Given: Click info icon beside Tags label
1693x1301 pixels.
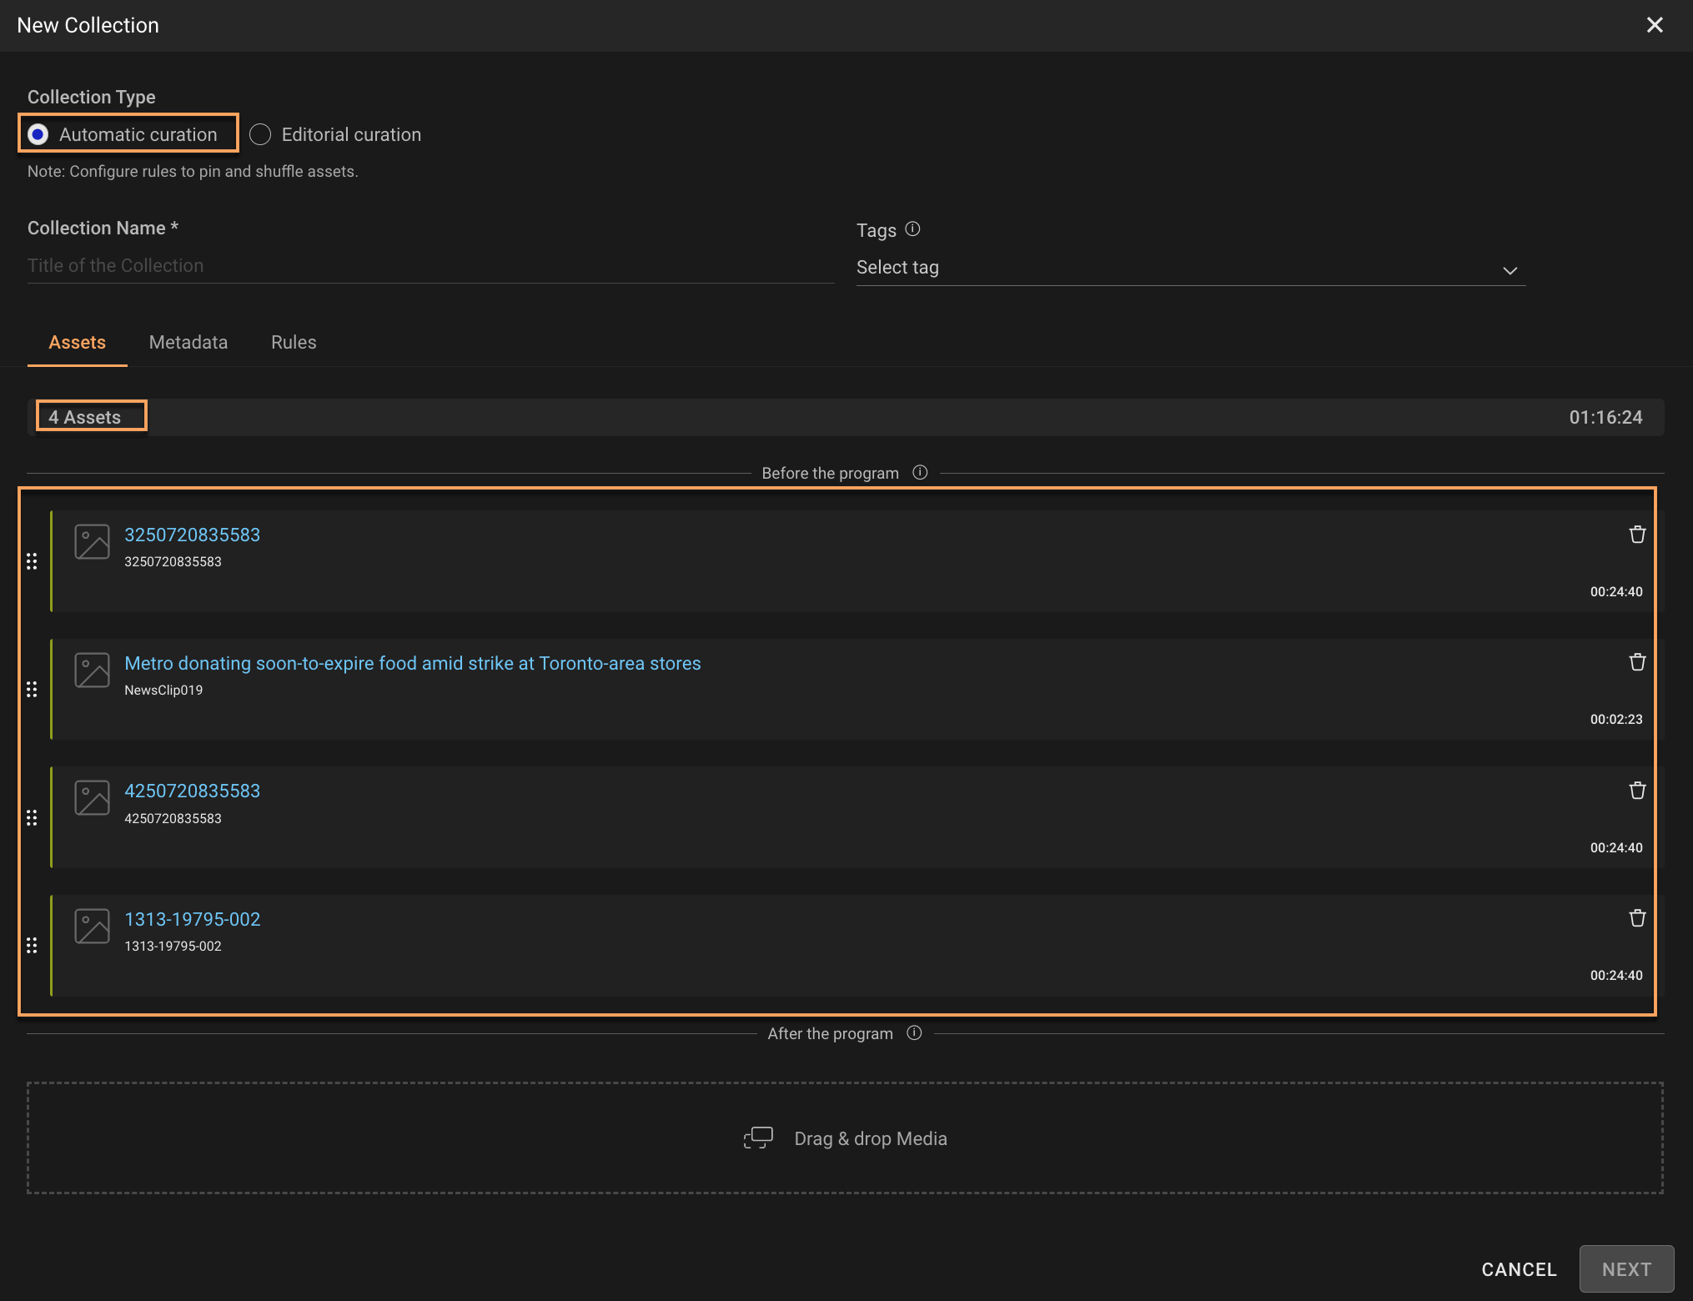Looking at the screenshot, I should (912, 229).
